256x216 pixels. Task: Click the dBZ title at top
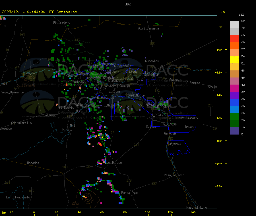click(128, 4)
